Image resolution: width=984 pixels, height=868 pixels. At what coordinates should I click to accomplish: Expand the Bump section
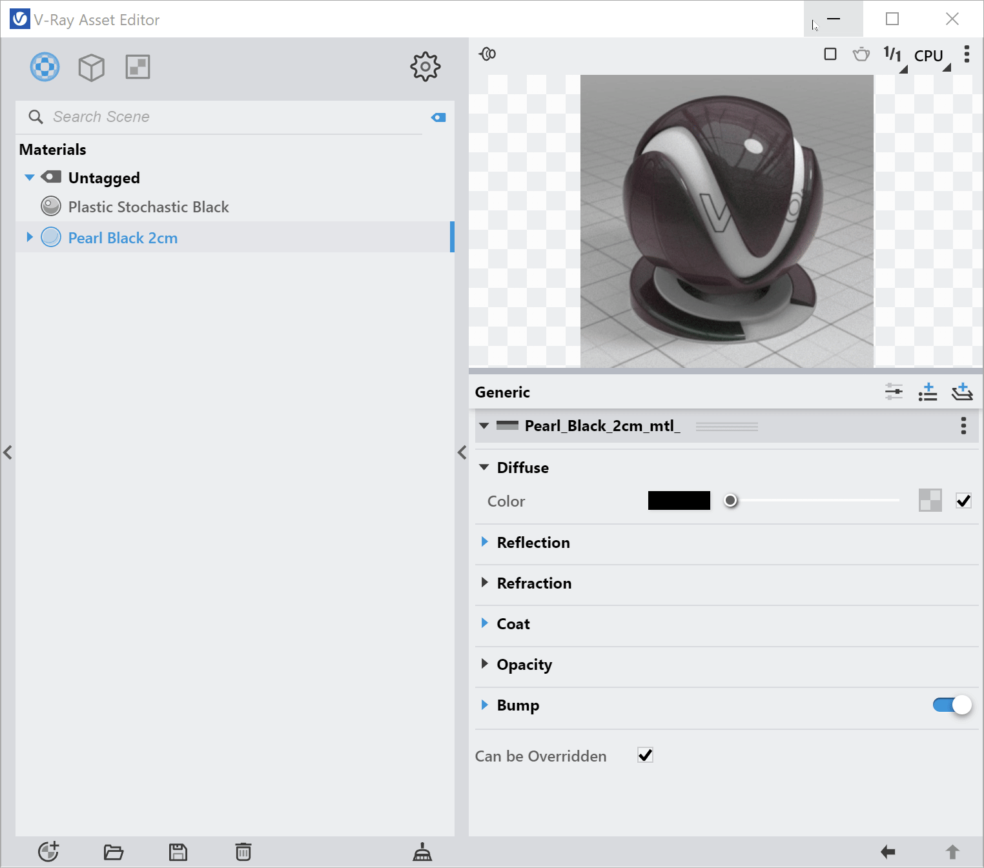point(485,705)
